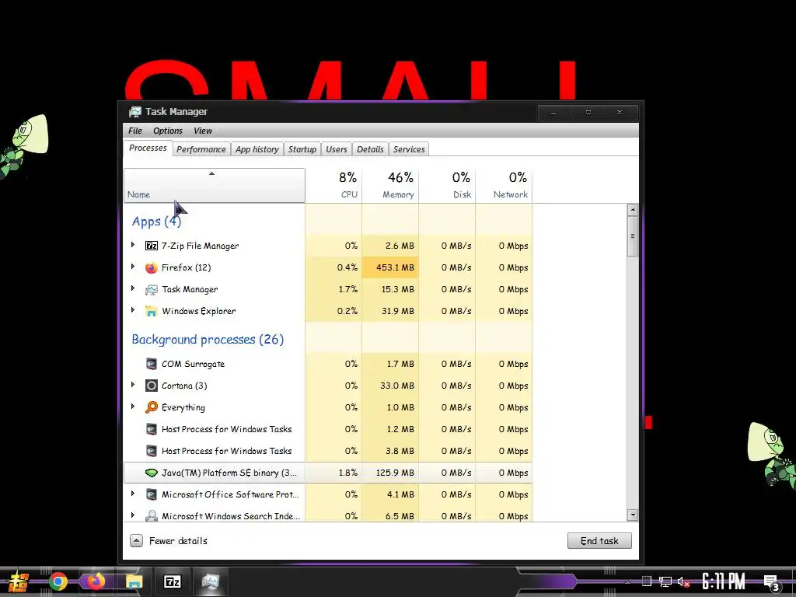
Task: Click the process list scrollbar thumb
Action: [633, 236]
